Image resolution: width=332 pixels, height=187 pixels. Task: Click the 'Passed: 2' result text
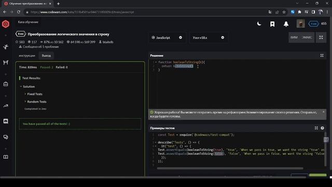point(47,67)
